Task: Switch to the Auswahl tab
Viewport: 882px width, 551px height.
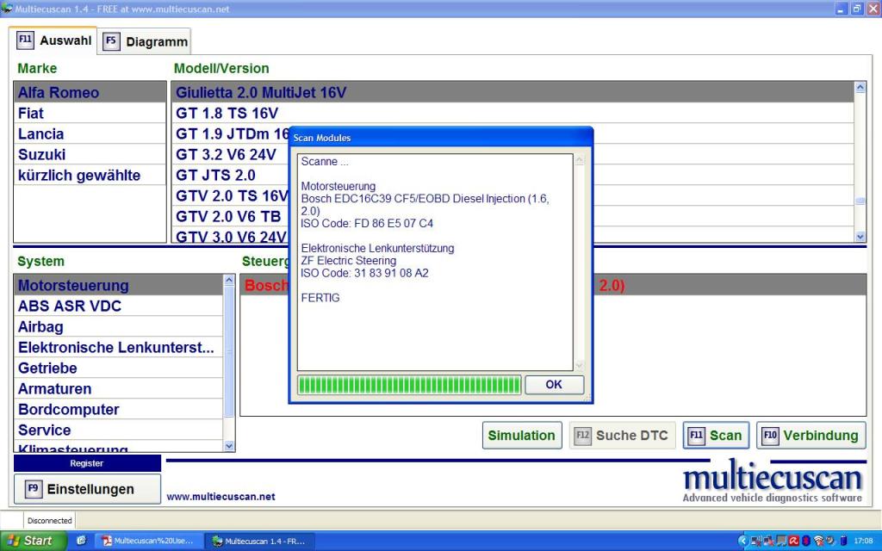Action: [53, 40]
